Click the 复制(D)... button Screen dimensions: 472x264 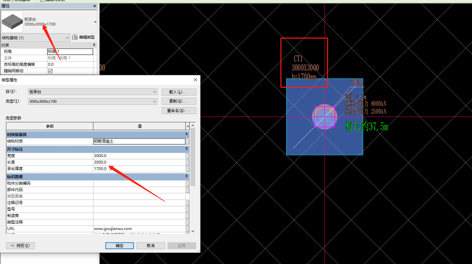click(178, 101)
